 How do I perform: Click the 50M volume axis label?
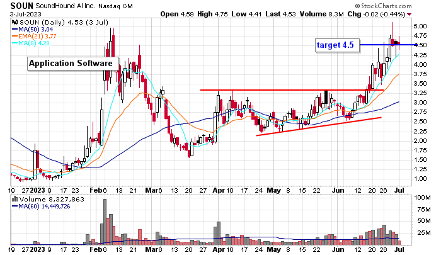click(x=424, y=221)
